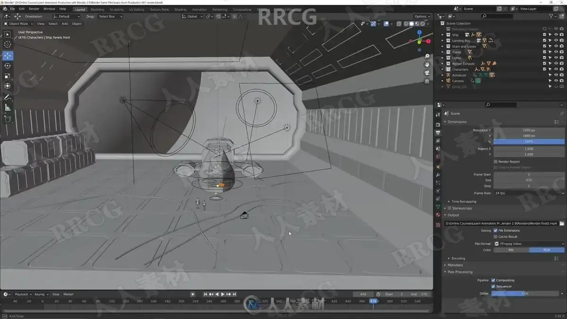Open the Global transform orientation dropdown
Screen dimensions: 567x319
(192, 17)
